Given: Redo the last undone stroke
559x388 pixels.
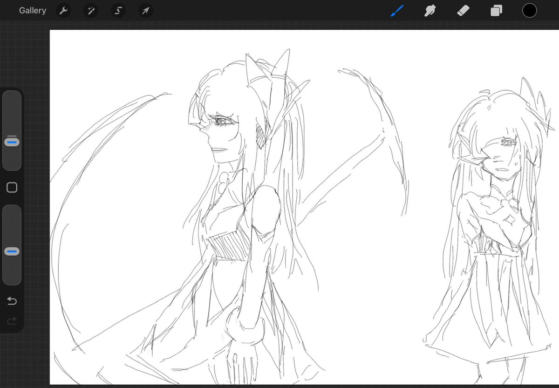Looking at the screenshot, I should tap(12, 320).
